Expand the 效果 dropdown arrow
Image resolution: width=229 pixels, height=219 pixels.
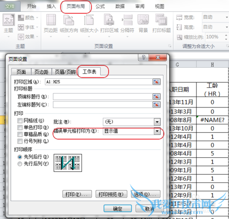pos(37,37)
